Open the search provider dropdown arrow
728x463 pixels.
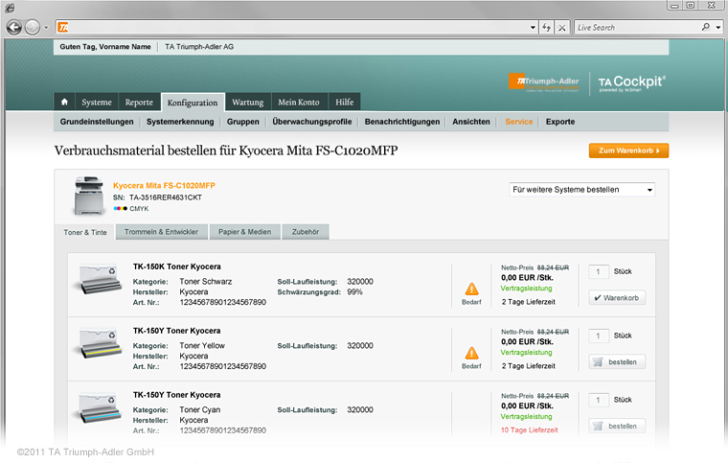(718, 28)
